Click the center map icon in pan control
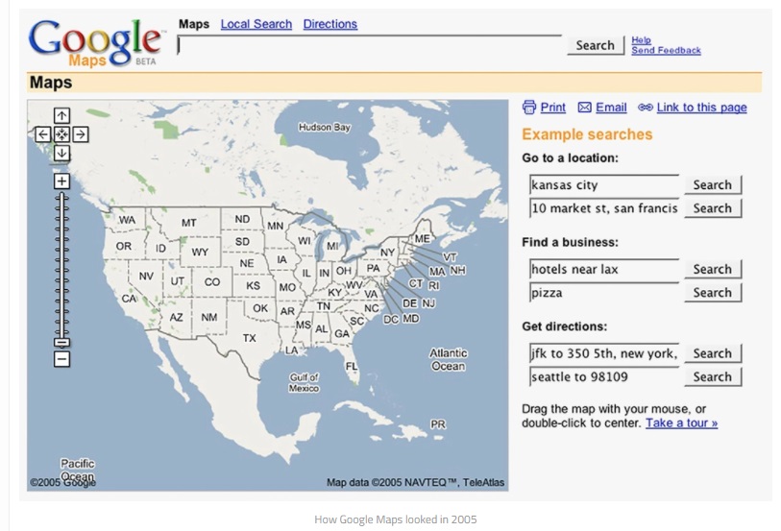This screenshot has height=531, width=781. (61, 135)
